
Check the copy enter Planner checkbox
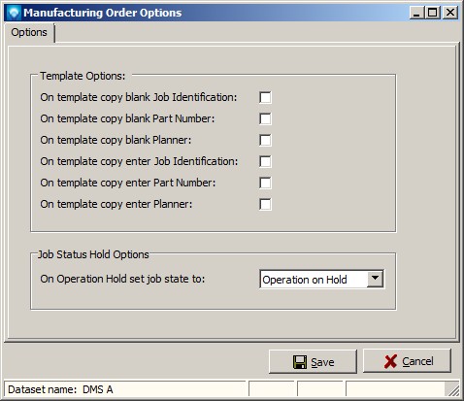265,204
